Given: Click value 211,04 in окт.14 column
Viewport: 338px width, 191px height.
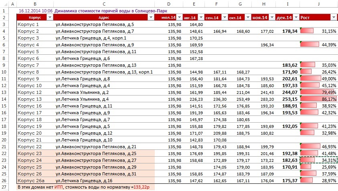Looking at the screenshot, I should point(243,92).
